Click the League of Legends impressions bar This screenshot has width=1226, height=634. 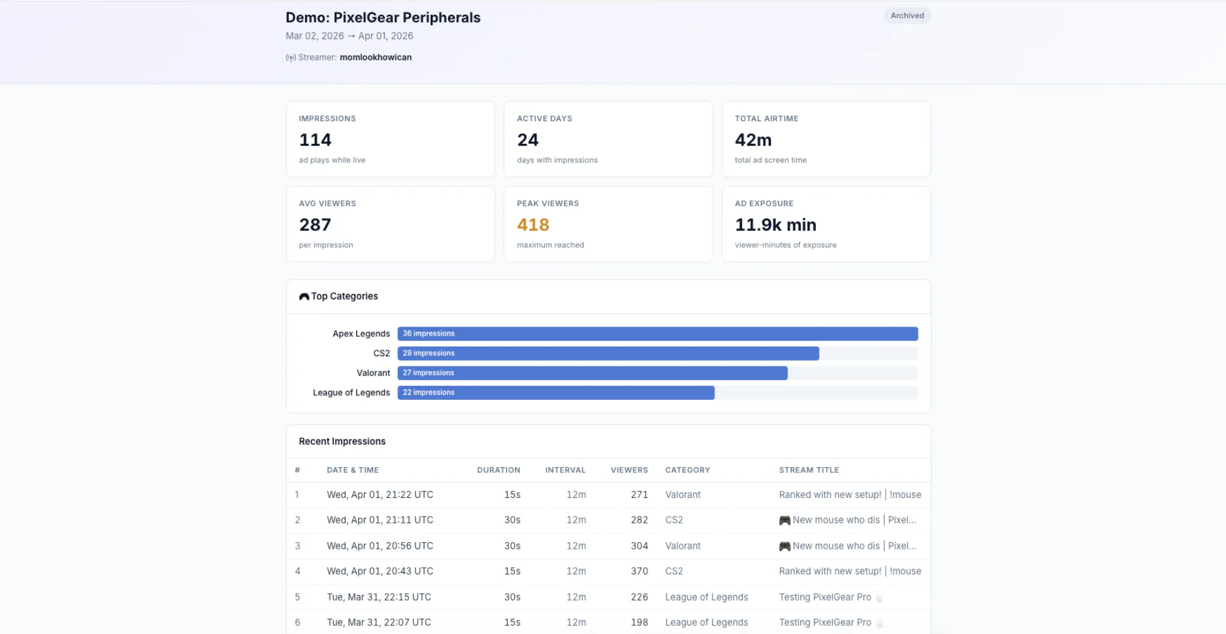coord(556,393)
